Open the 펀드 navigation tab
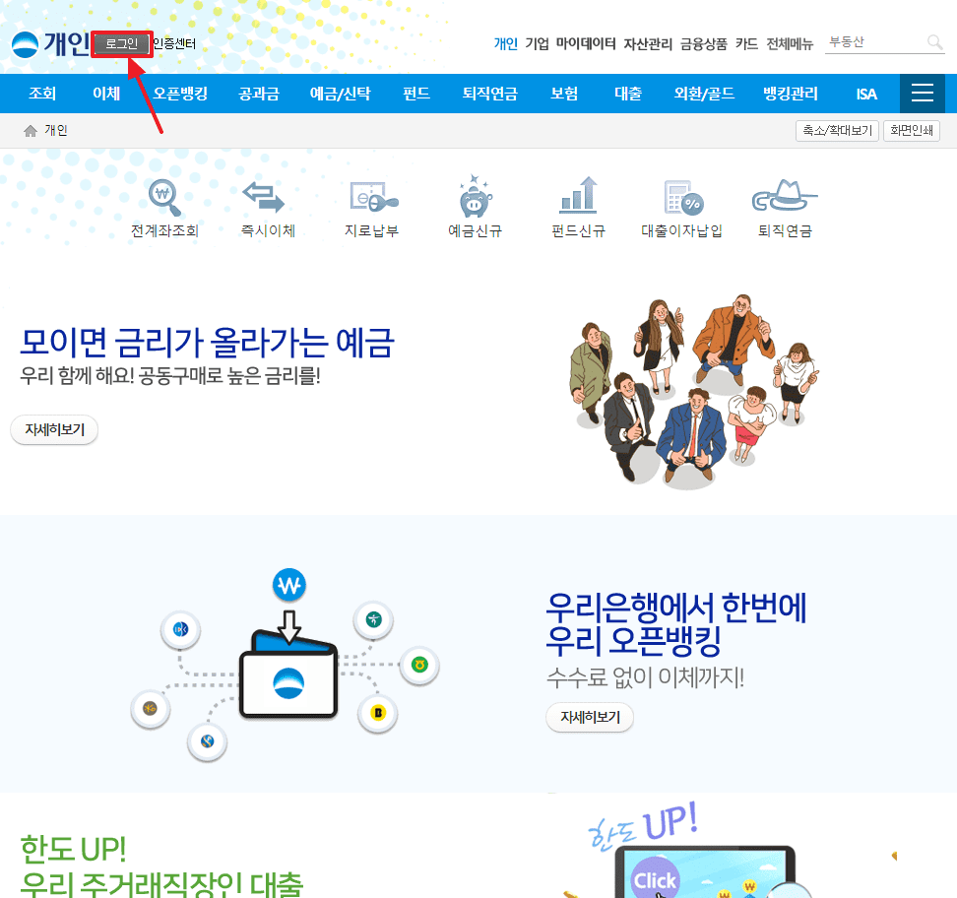Screen dimensions: 957x898 [416, 94]
